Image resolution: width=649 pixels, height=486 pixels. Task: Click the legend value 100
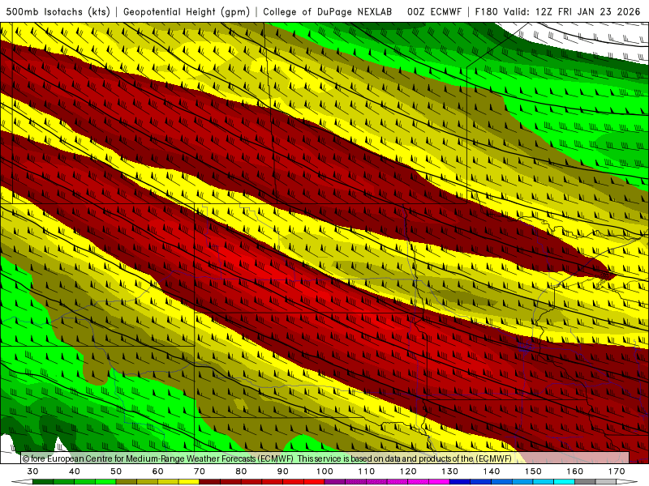(325, 471)
